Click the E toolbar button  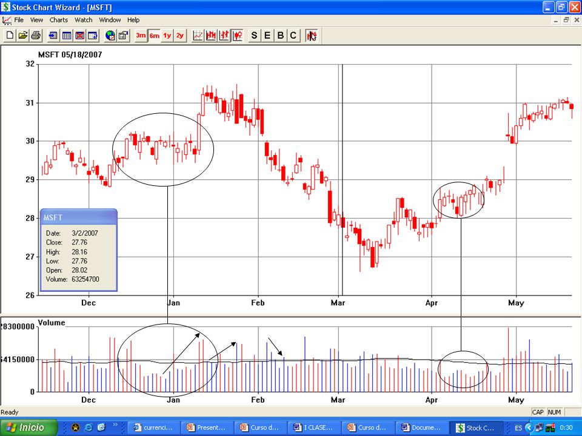(267, 36)
